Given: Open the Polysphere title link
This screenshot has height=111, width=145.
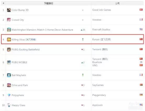Looking at the screenshot, I should [18, 95].
